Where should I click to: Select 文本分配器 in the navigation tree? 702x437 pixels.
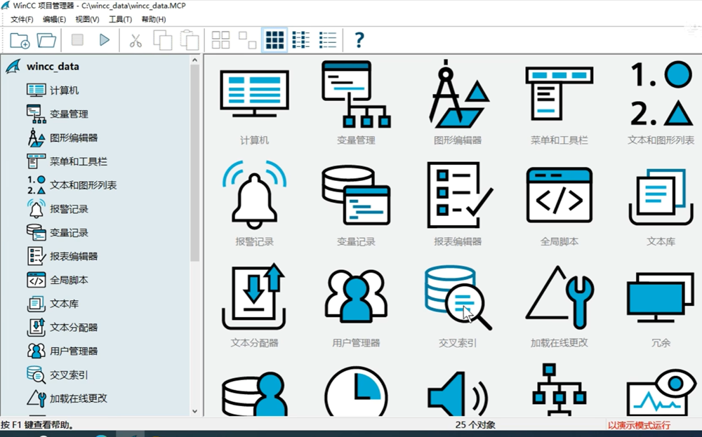pyautogui.click(x=74, y=327)
